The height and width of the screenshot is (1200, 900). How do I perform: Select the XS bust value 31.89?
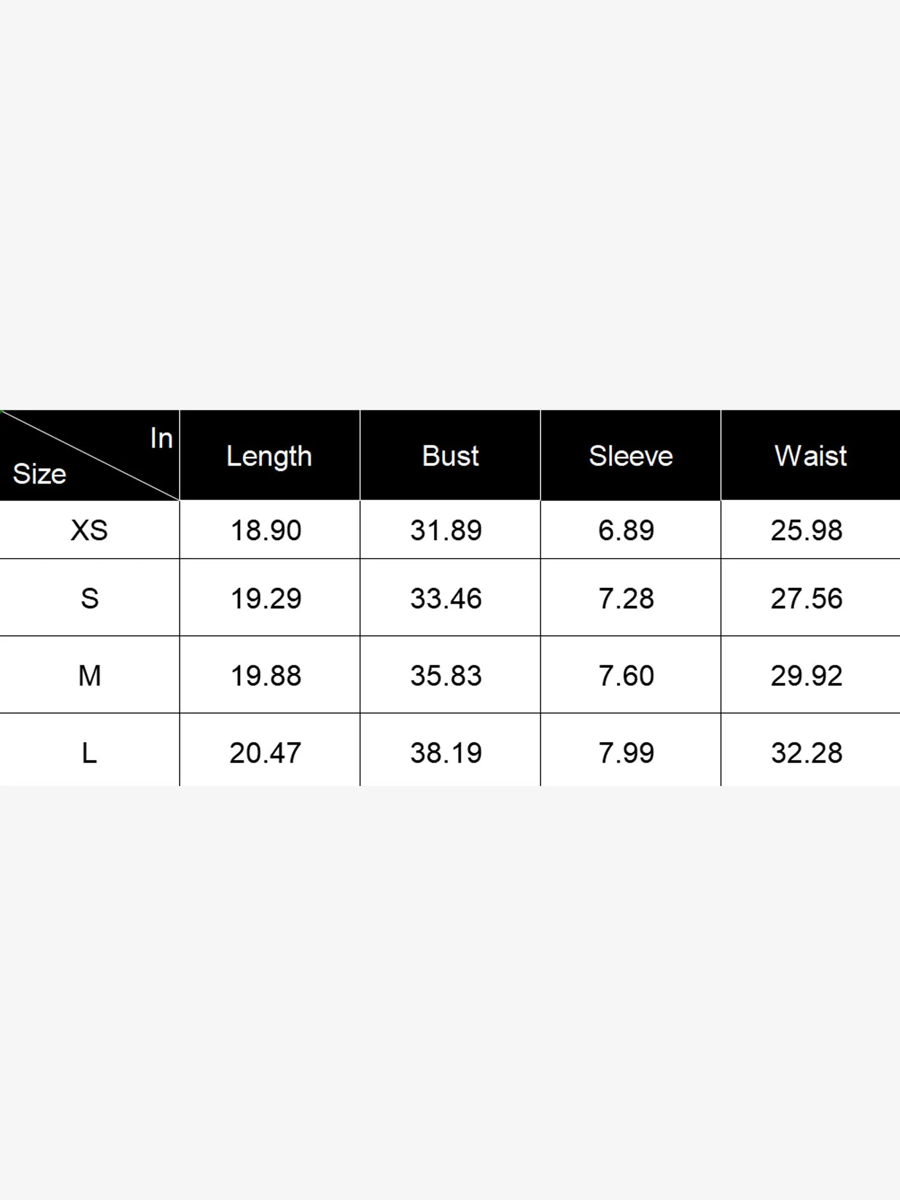[x=446, y=530]
